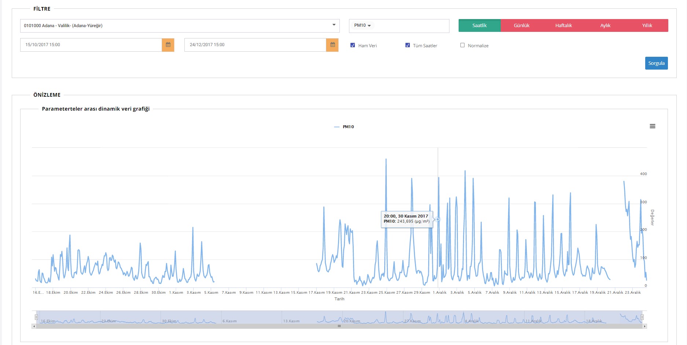Screen dimensions: 687x345
Task: Click the navigator right scroll arrow
Action: [644, 326]
